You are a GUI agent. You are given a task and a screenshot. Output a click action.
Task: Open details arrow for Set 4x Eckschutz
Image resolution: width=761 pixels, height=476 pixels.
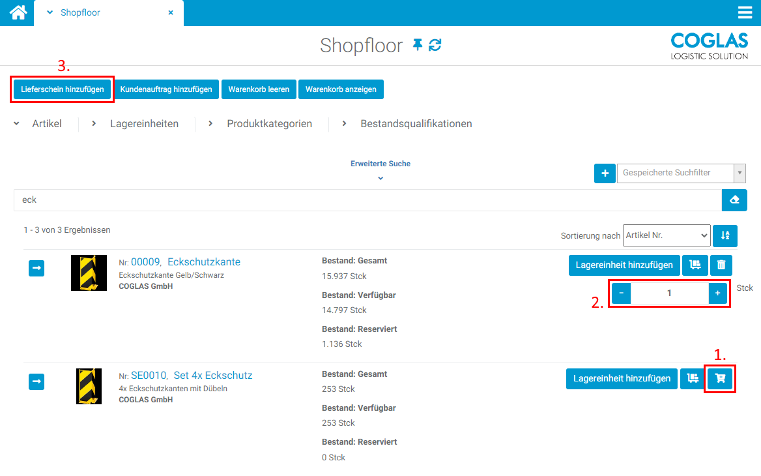(x=36, y=381)
